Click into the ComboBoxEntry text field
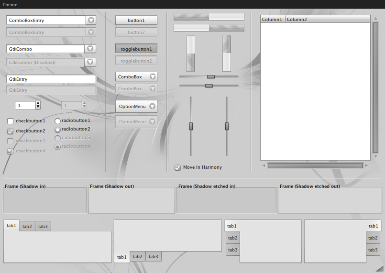The image size is (385, 273). pyautogui.click(x=46, y=20)
